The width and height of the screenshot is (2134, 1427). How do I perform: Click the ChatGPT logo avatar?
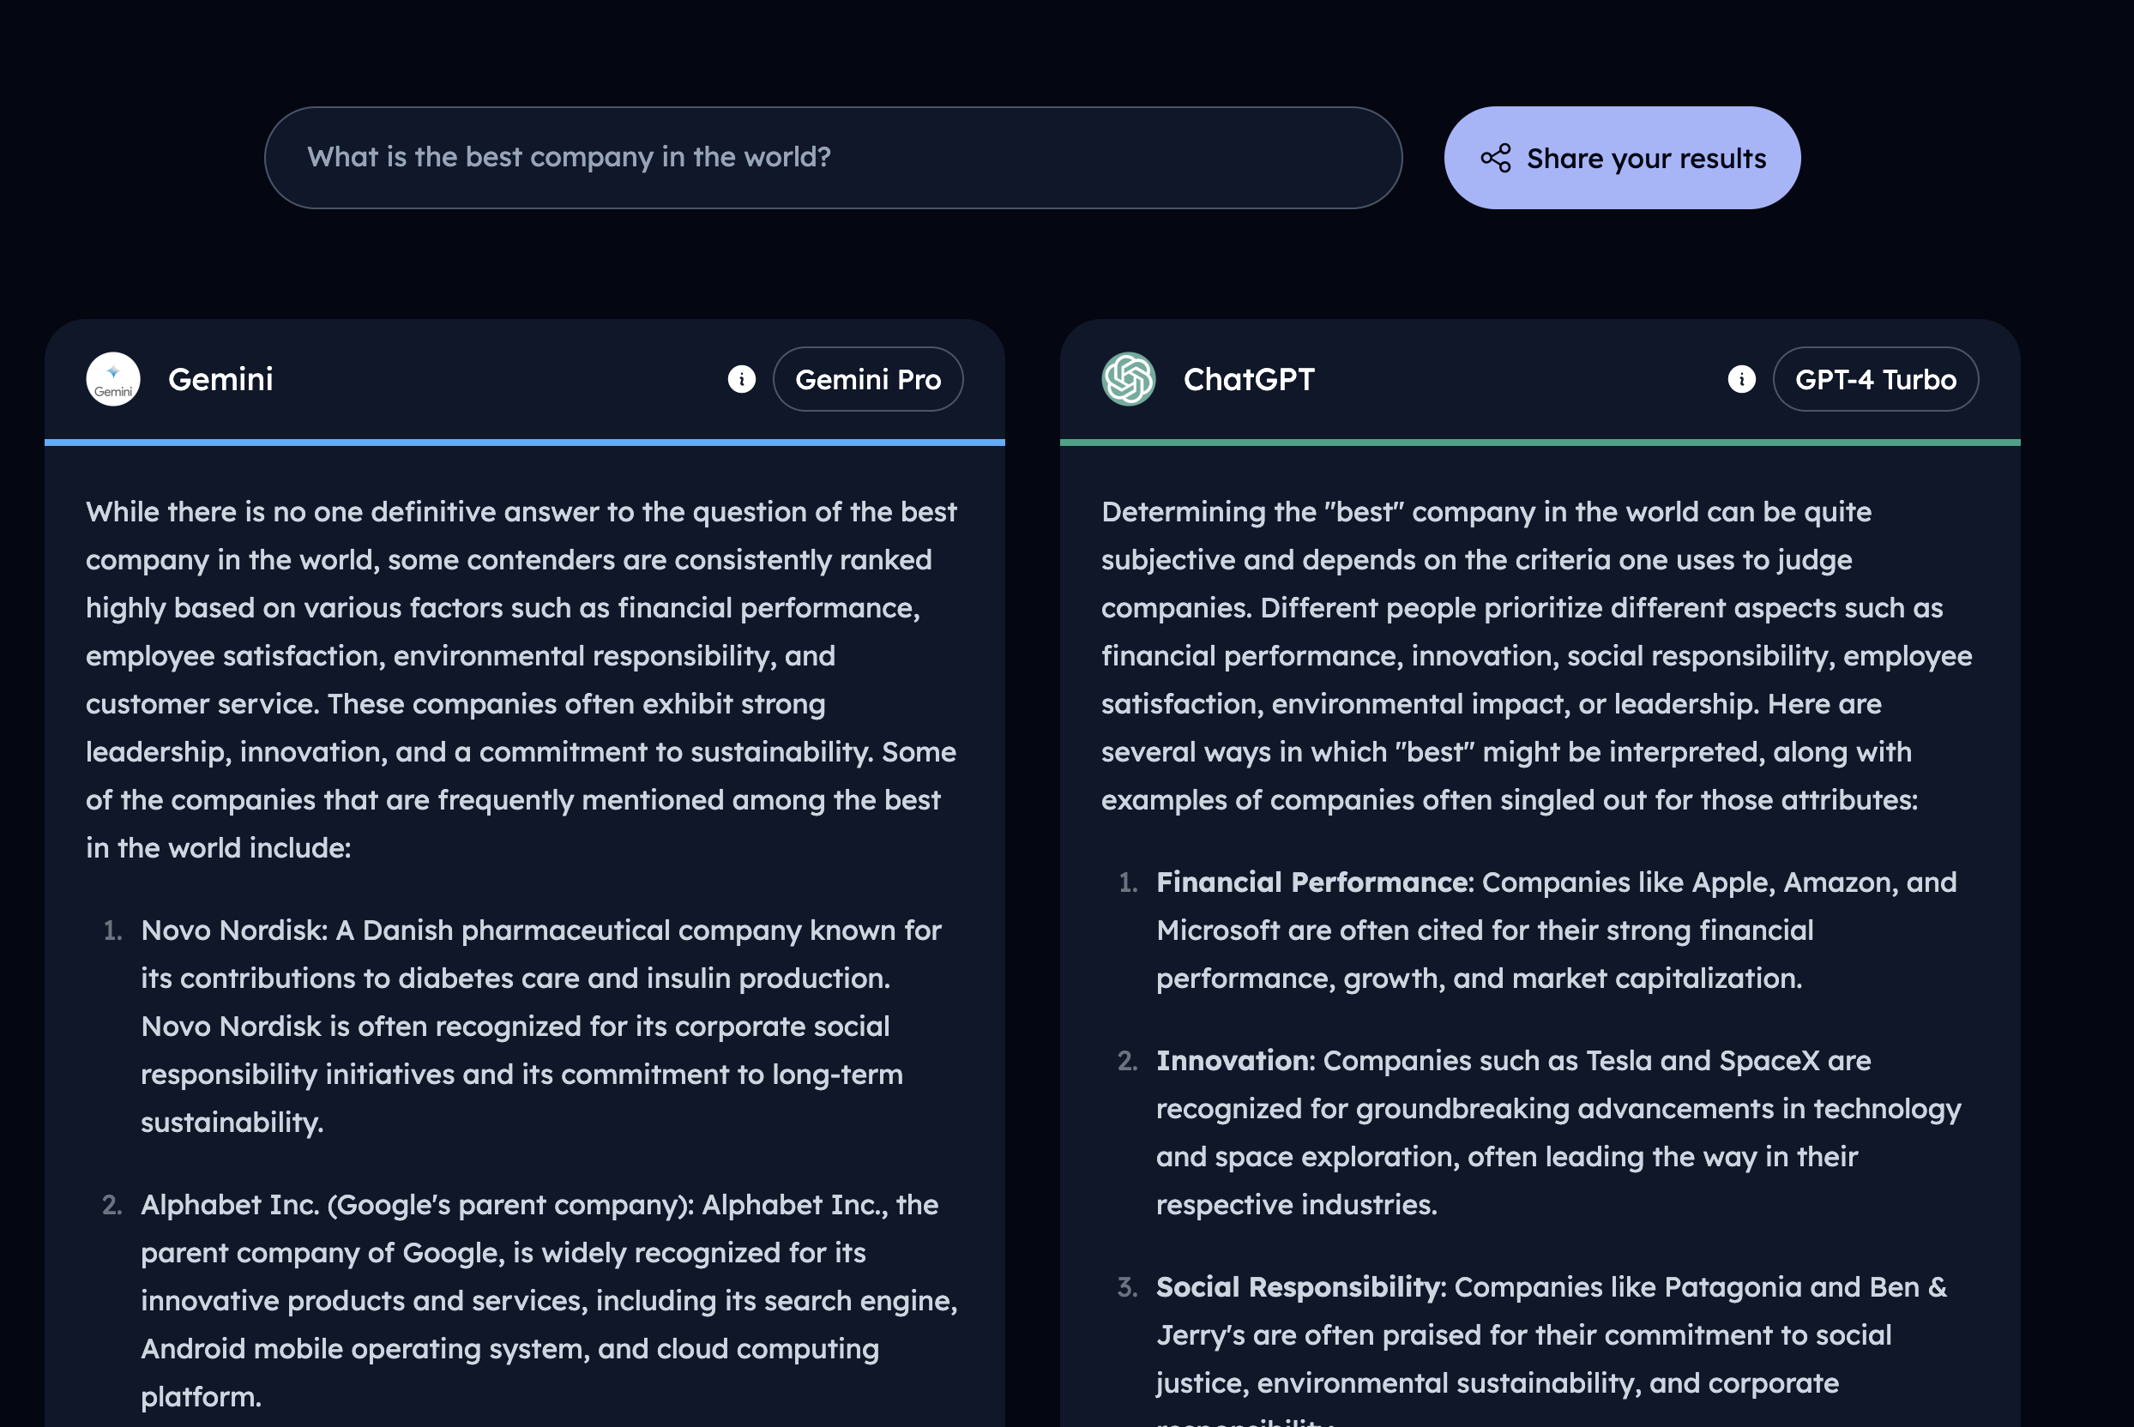pos(1128,378)
